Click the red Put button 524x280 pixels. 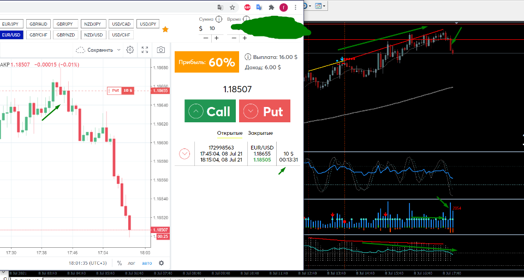265,111
